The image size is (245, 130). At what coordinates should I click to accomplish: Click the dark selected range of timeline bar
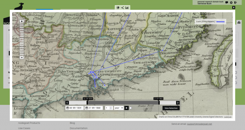click(123, 103)
